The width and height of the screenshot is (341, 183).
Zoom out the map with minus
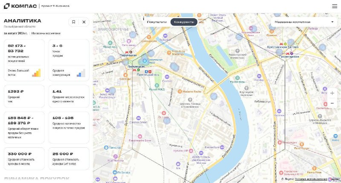[332, 103]
